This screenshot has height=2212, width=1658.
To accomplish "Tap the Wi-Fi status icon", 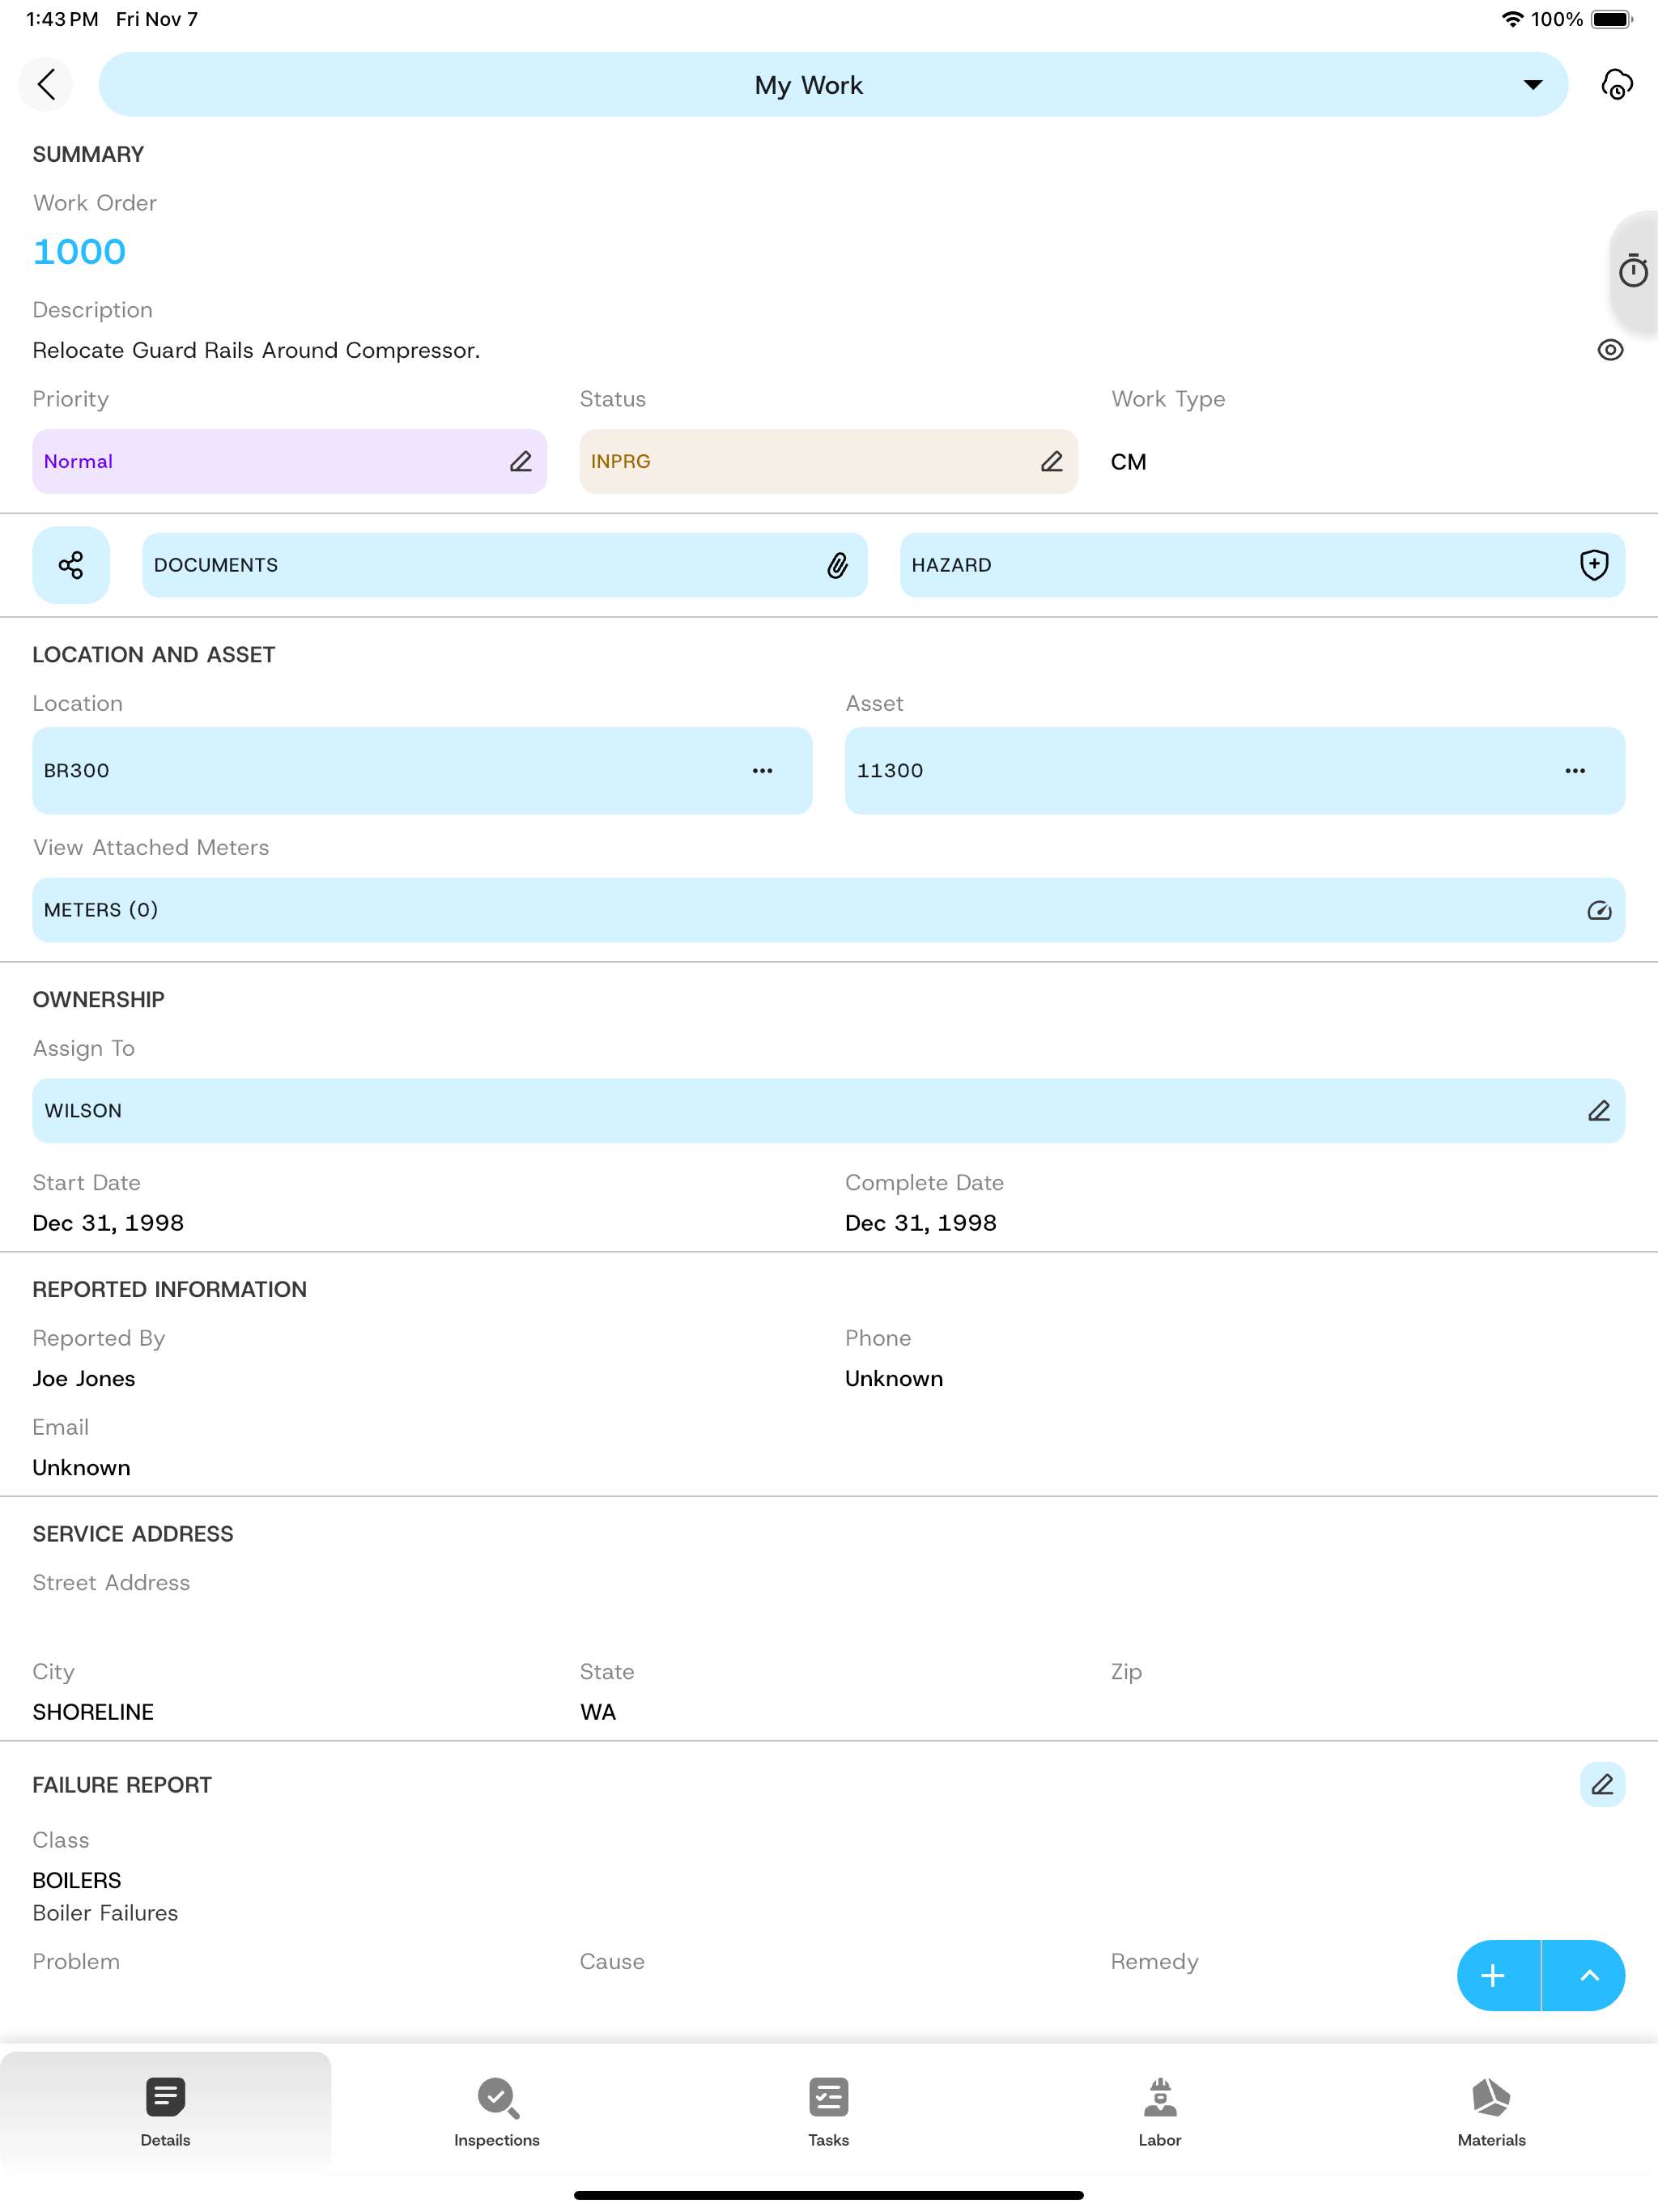I will pyautogui.click(x=1512, y=19).
